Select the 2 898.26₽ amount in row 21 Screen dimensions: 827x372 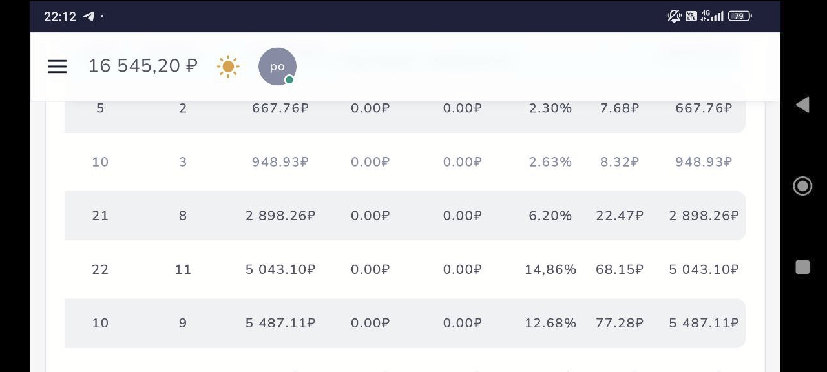pos(280,216)
